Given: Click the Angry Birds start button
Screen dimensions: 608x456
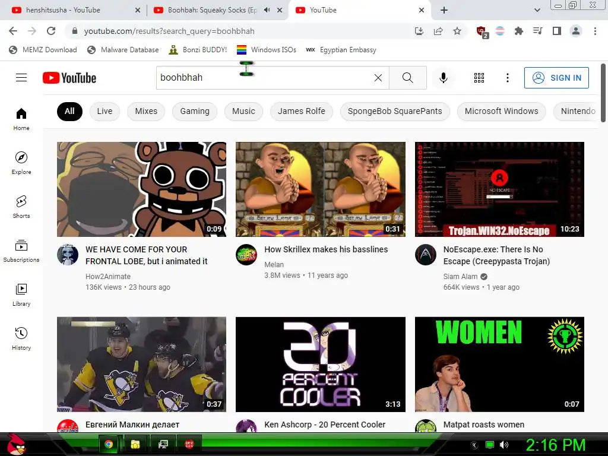Looking at the screenshot, I should [x=15, y=444].
